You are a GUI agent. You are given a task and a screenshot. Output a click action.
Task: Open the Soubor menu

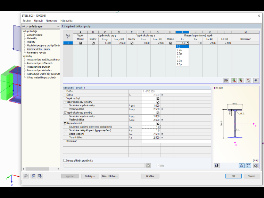pyautogui.click(x=27, y=21)
